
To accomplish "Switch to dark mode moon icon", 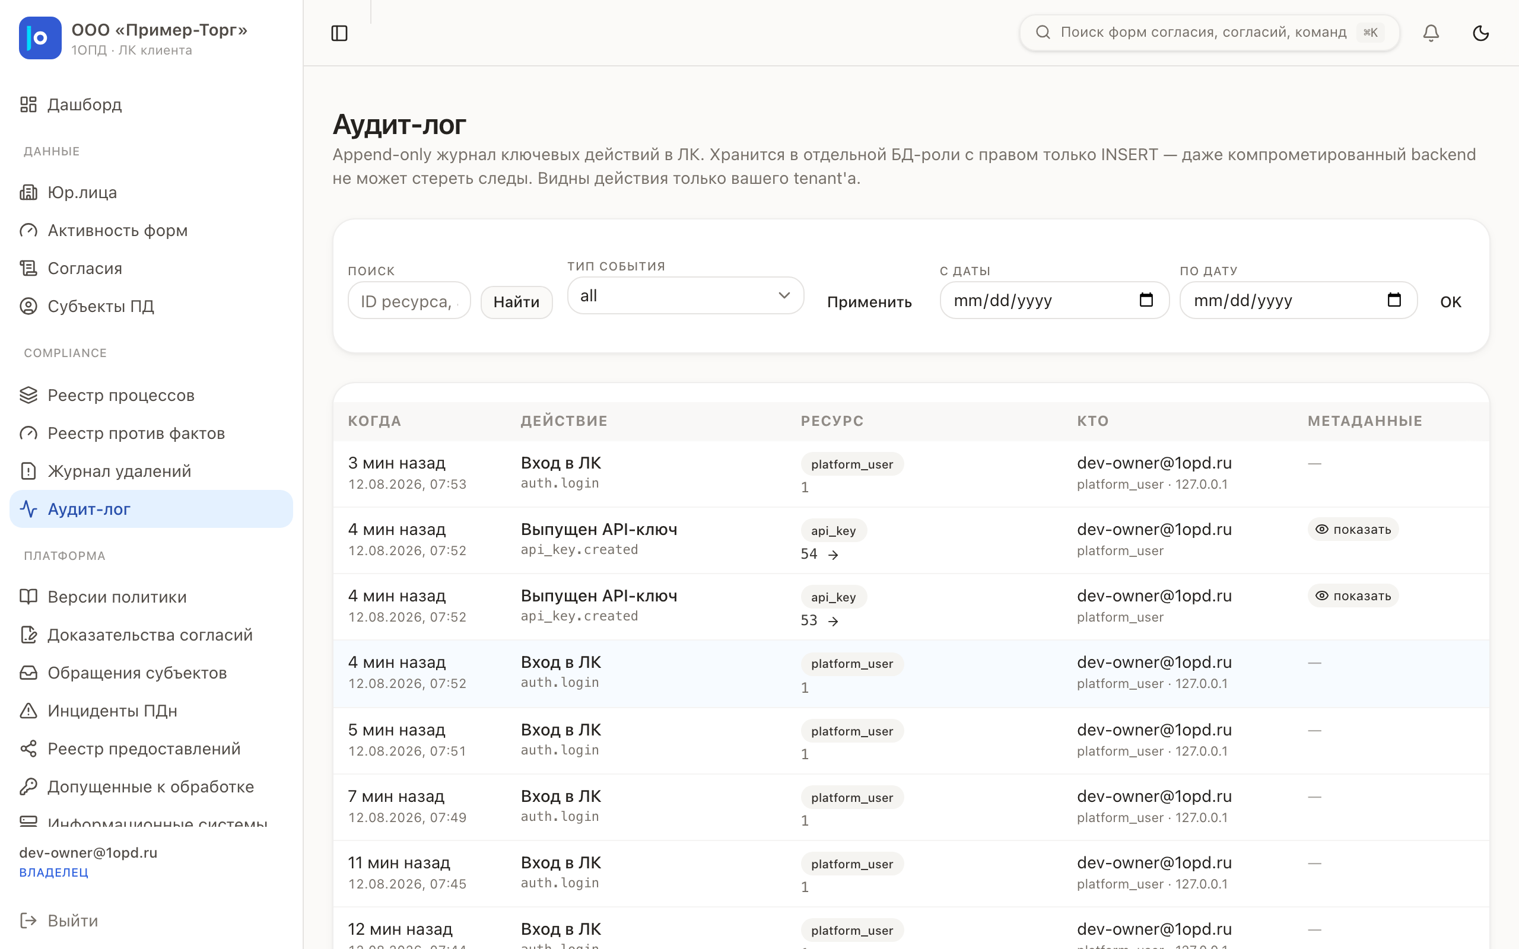I will (1480, 33).
